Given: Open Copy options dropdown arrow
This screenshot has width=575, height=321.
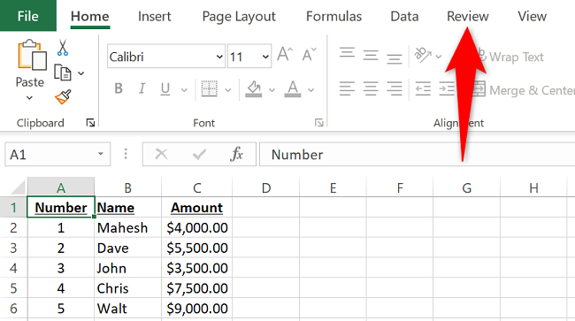Looking at the screenshot, I should pos(81,73).
